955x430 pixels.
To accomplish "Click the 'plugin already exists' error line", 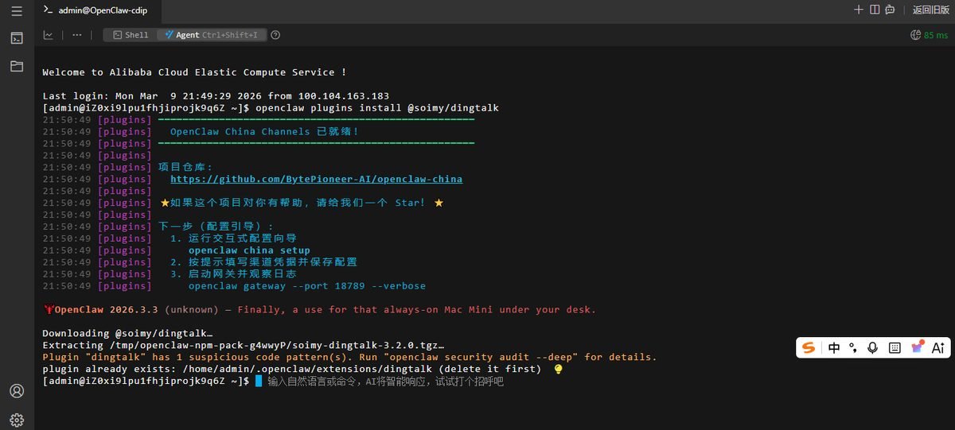I will [x=291, y=370].
